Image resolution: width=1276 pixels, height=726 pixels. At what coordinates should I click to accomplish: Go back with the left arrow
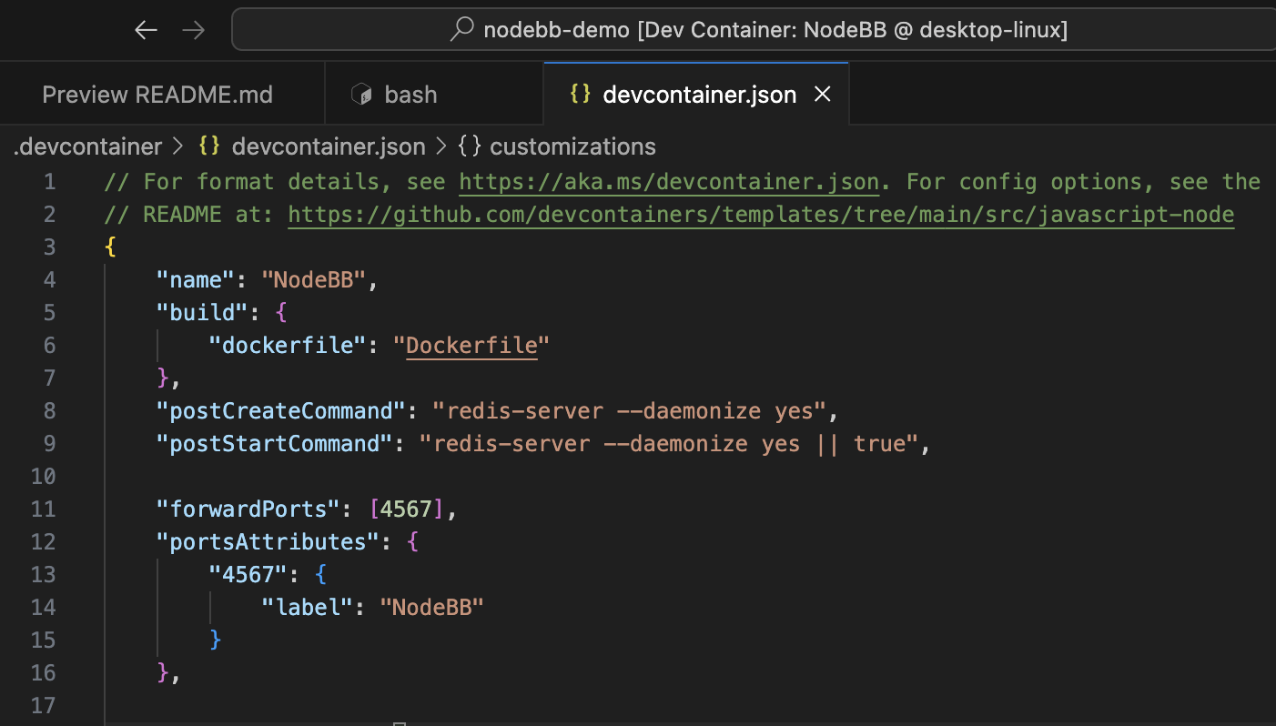click(x=146, y=30)
